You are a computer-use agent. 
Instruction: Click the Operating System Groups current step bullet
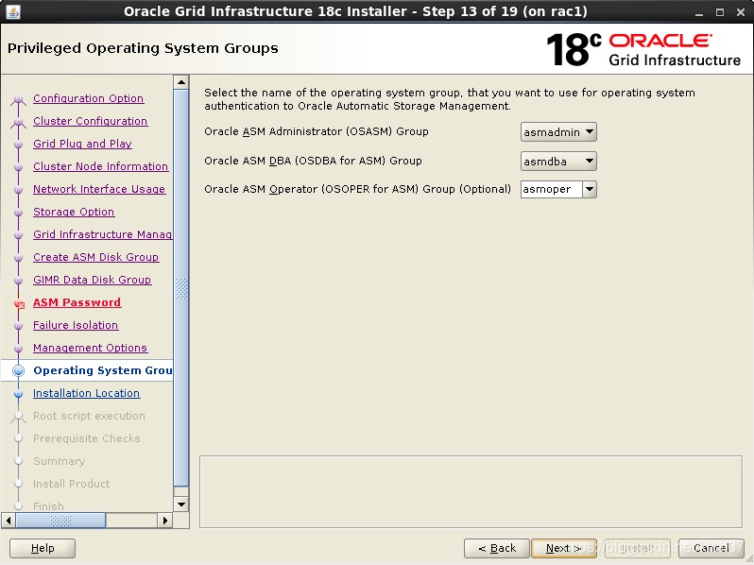point(18,370)
